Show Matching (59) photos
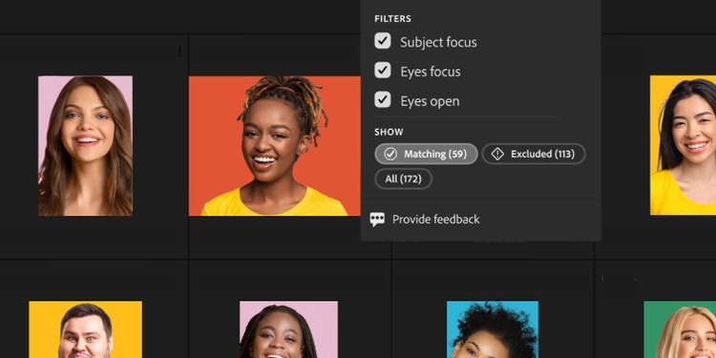 click(x=426, y=154)
